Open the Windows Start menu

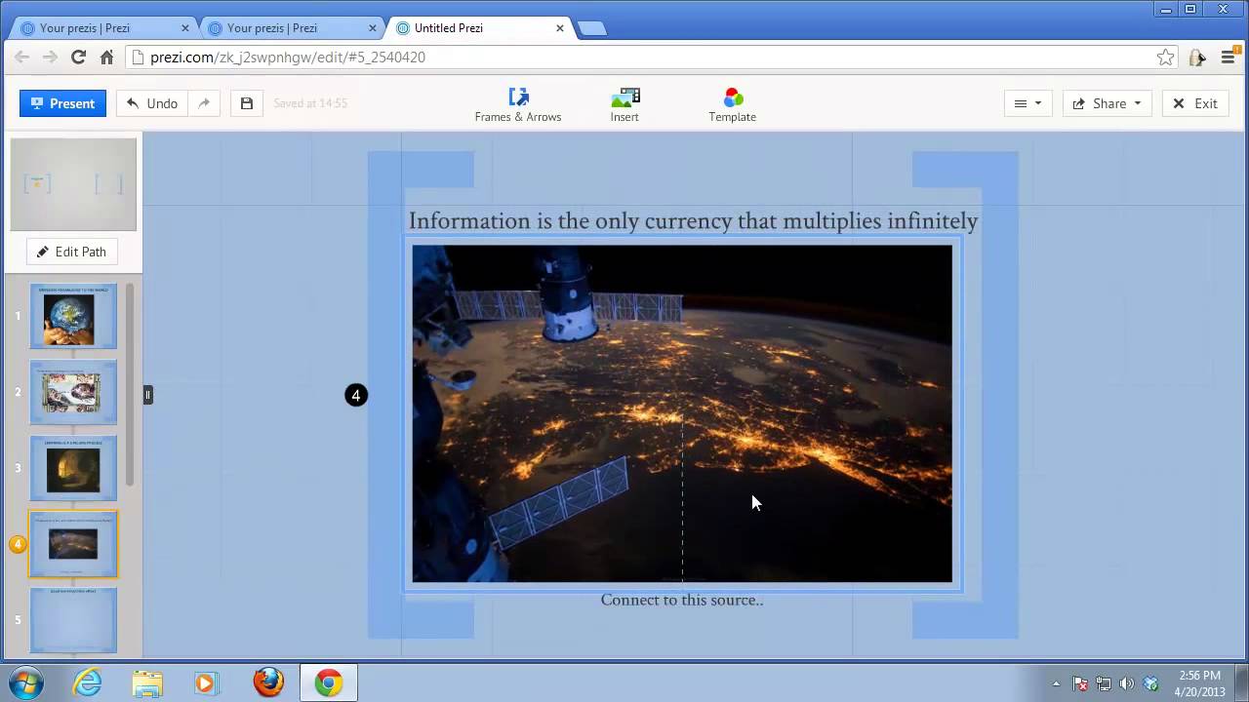point(26,682)
